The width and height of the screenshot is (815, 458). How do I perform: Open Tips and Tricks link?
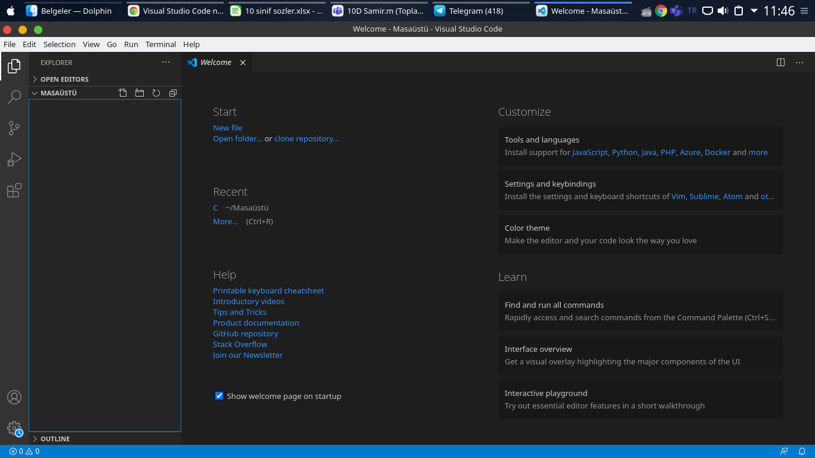pos(240,312)
